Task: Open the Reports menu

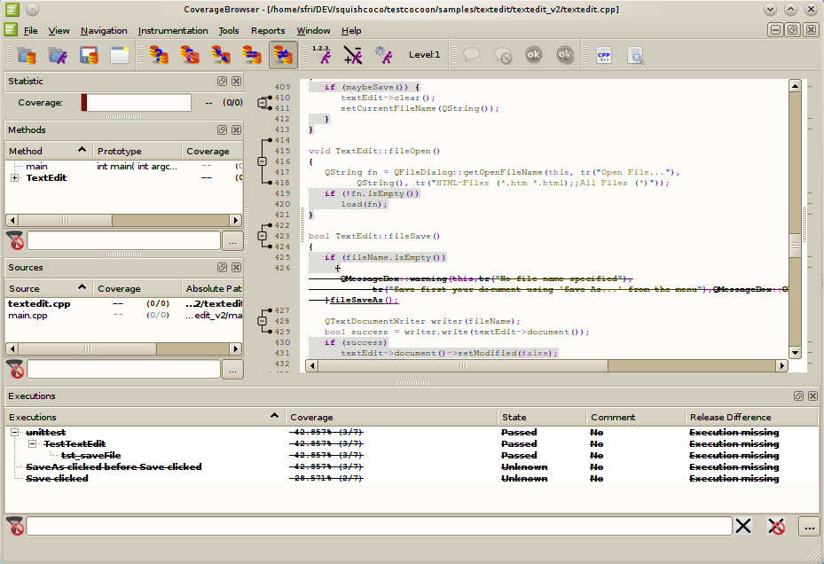Action: 268,31
